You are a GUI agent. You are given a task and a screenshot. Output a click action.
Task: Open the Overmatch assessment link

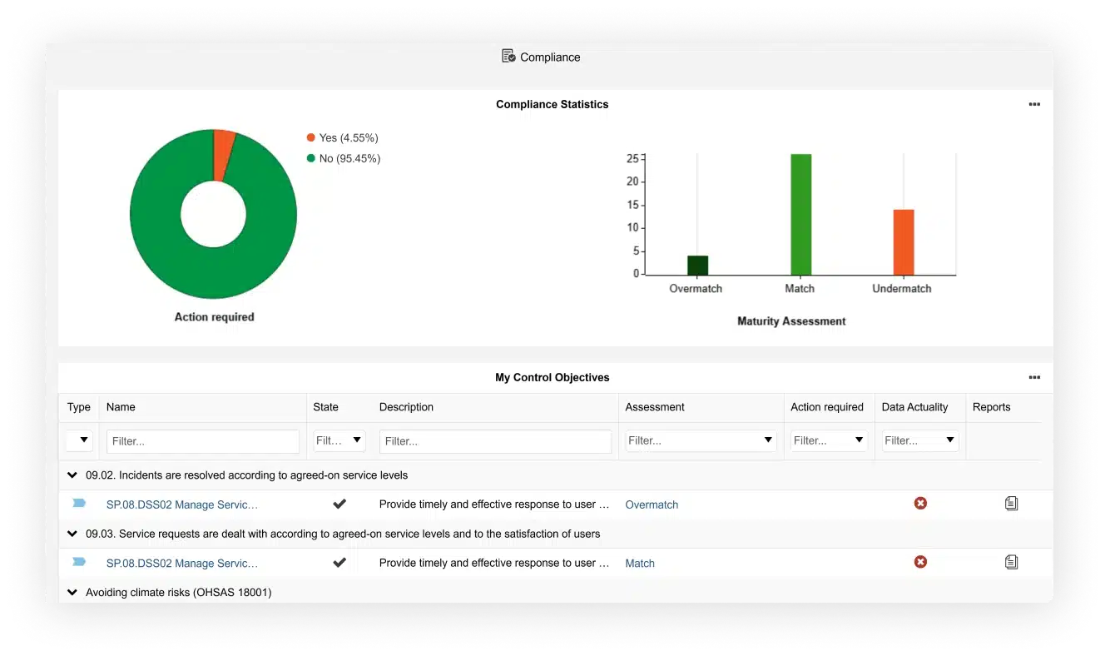pos(652,504)
